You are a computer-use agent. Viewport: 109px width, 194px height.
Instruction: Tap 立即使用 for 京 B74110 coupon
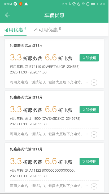pos(89,58)
